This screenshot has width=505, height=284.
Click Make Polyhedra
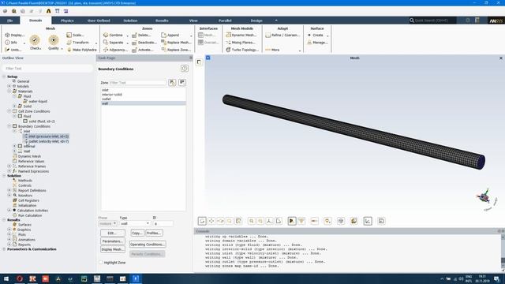pyautogui.click(x=81, y=50)
